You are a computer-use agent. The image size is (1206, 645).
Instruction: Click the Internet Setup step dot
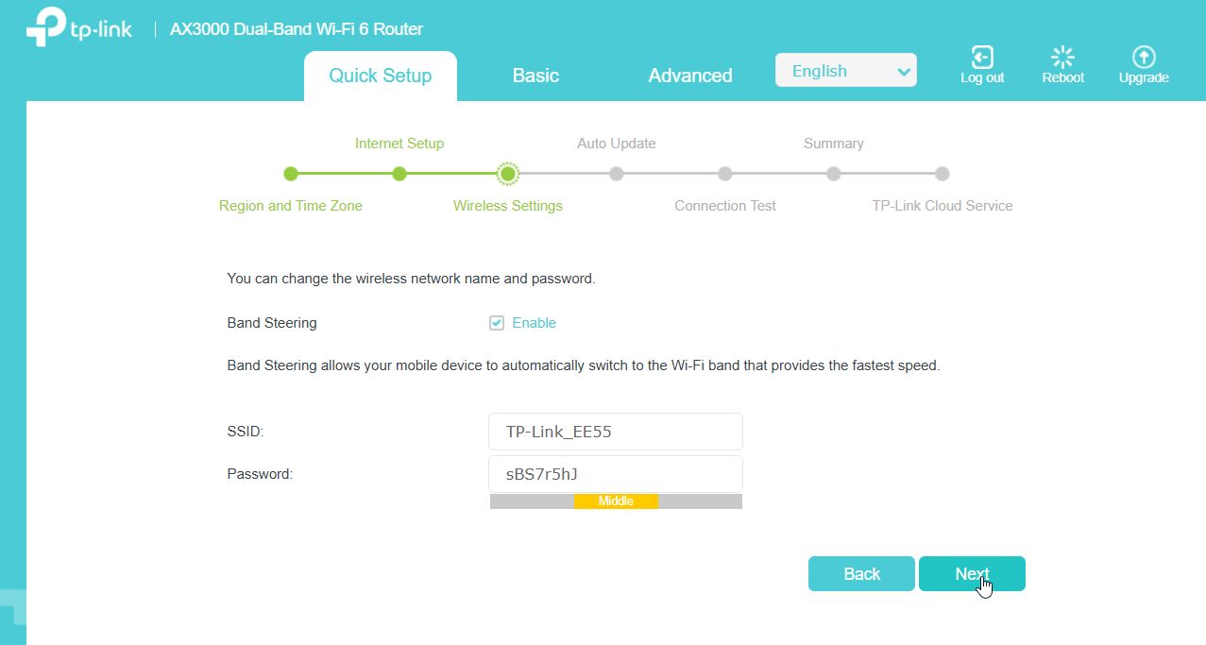tap(399, 174)
